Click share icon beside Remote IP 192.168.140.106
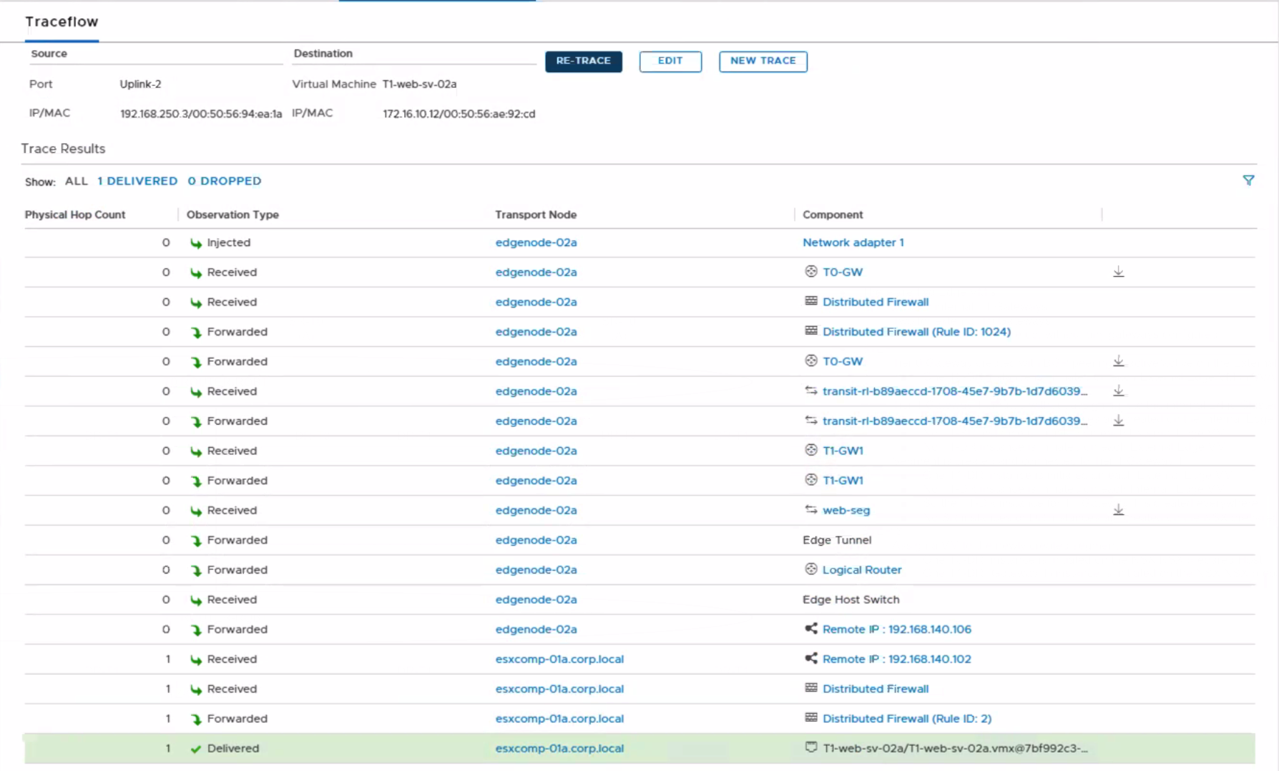This screenshot has width=1279, height=771. point(810,629)
